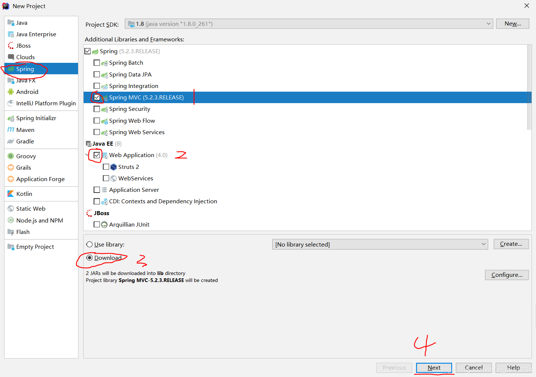The width and height of the screenshot is (536, 377).
Task: Pick the Gradle elephant icon
Action: click(x=11, y=141)
